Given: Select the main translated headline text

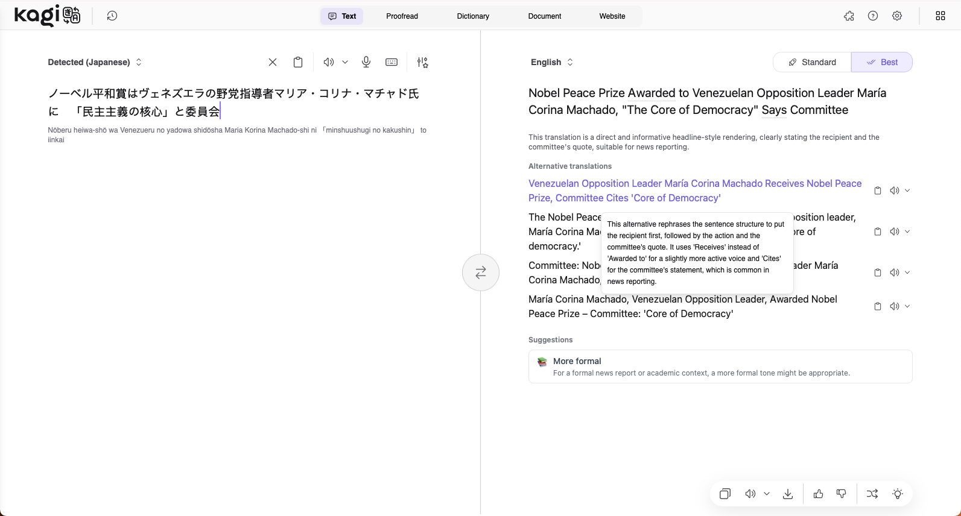Looking at the screenshot, I should [708, 101].
